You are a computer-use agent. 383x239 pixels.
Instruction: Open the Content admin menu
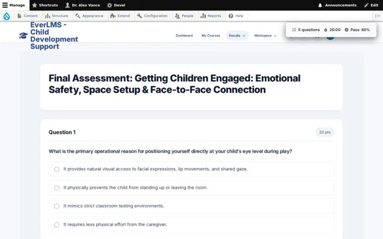[x=27, y=16]
